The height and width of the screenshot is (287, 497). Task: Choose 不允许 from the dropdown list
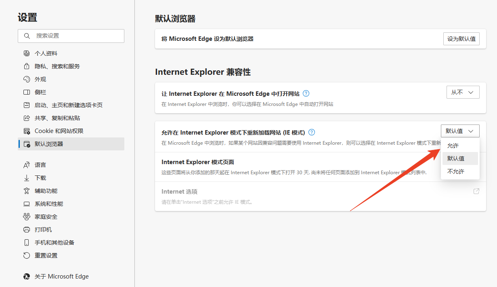click(x=460, y=171)
